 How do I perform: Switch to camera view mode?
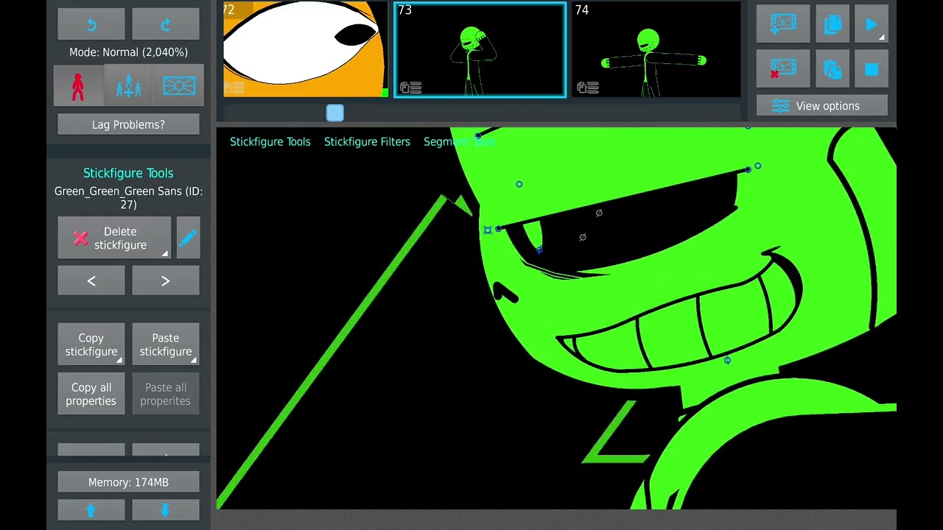(179, 86)
